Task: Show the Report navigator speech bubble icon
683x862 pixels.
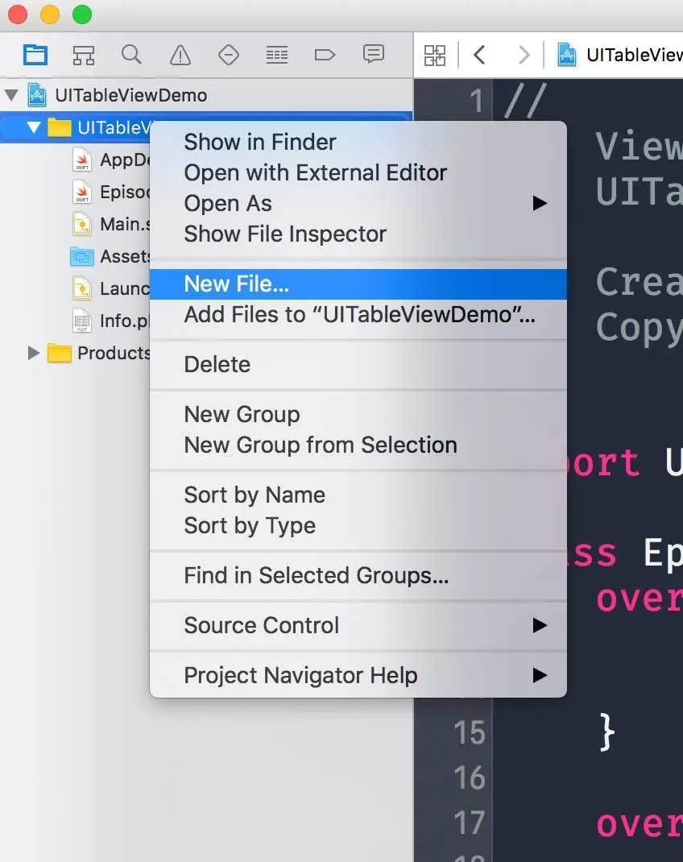Action: tap(374, 54)
